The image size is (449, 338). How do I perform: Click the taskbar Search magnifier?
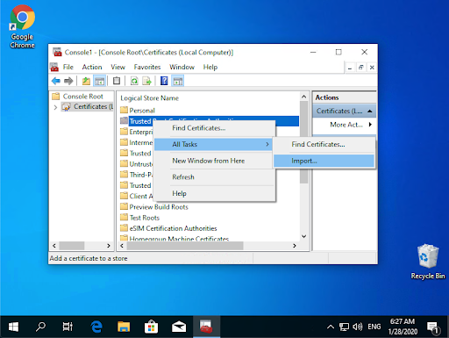(x=40, y=327)
